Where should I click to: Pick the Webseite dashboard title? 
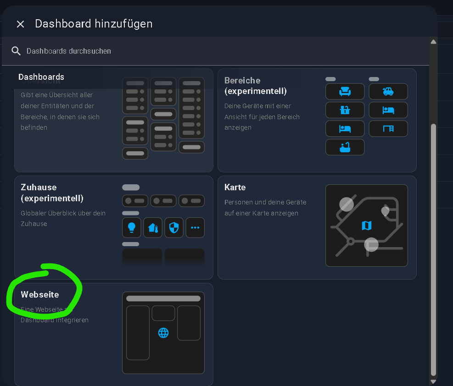coord(40,295)
